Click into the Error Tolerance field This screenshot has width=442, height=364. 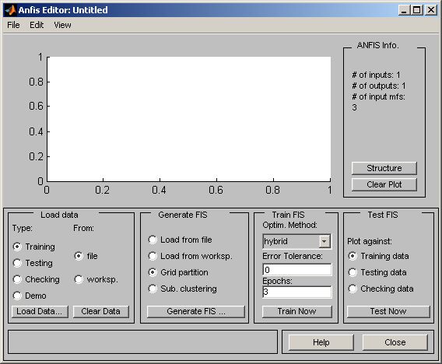296,270
